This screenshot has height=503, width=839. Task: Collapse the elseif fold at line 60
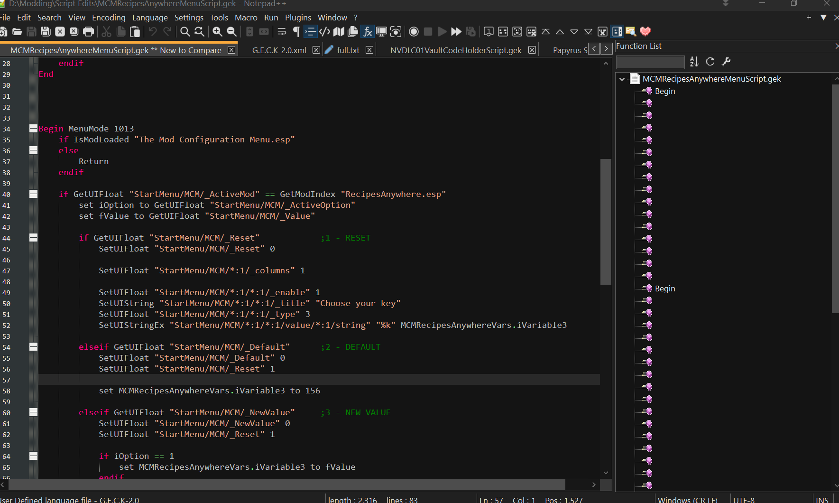click(33, 412)
